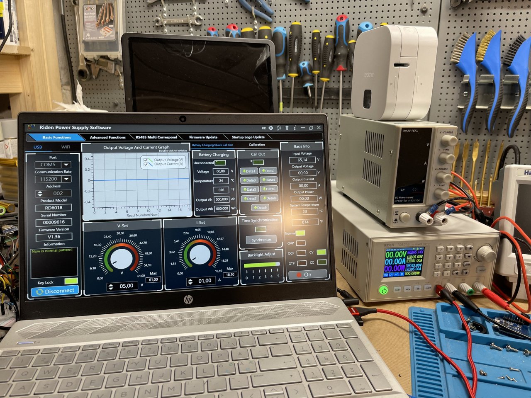This screenshot has width=531, height=398.
Task: Click the upward arrow icon in the title bar
Action: coord(287,128)
